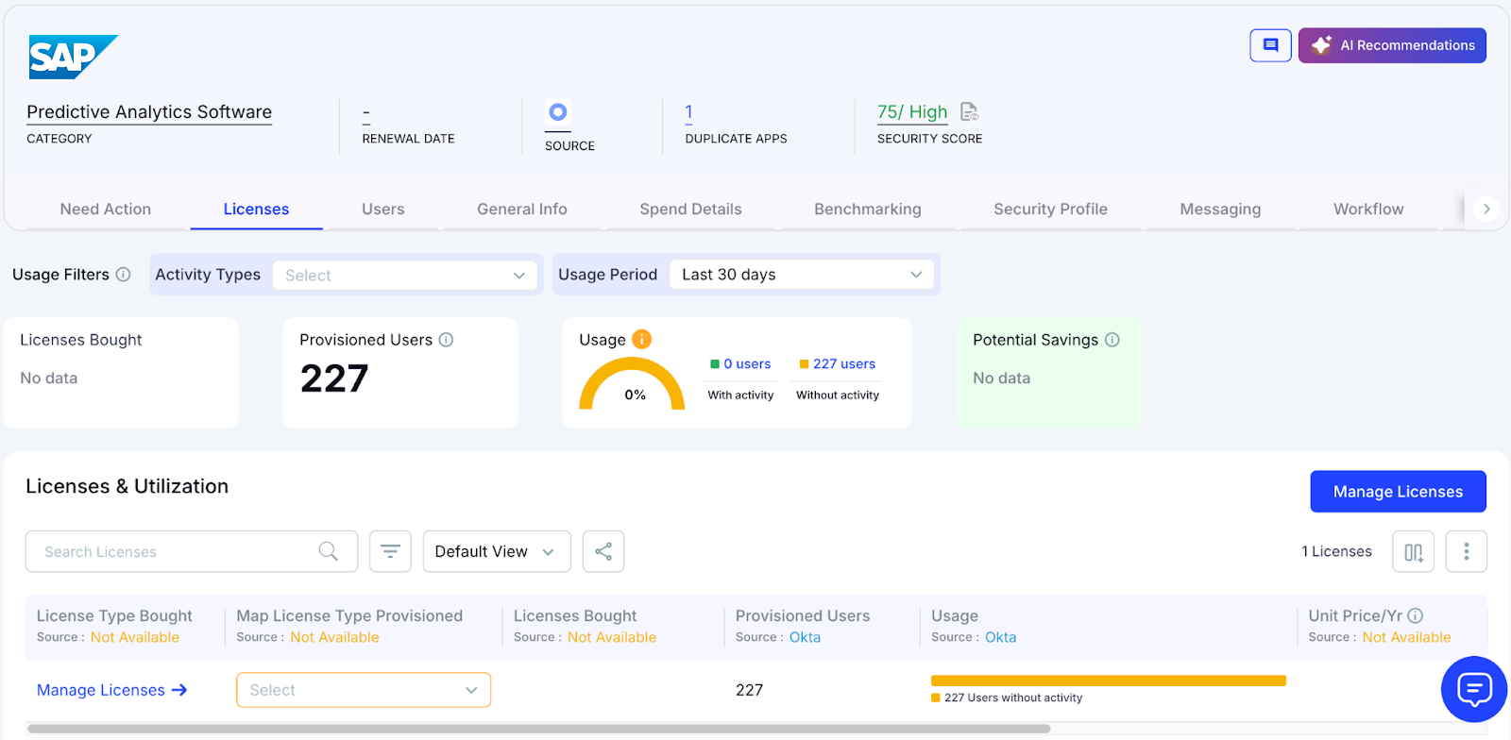Click the Licenses Bought column header

(575, 615)
